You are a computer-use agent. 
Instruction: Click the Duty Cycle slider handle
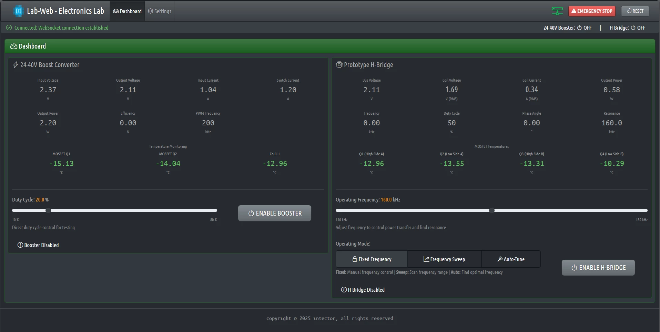pos(48,210)
